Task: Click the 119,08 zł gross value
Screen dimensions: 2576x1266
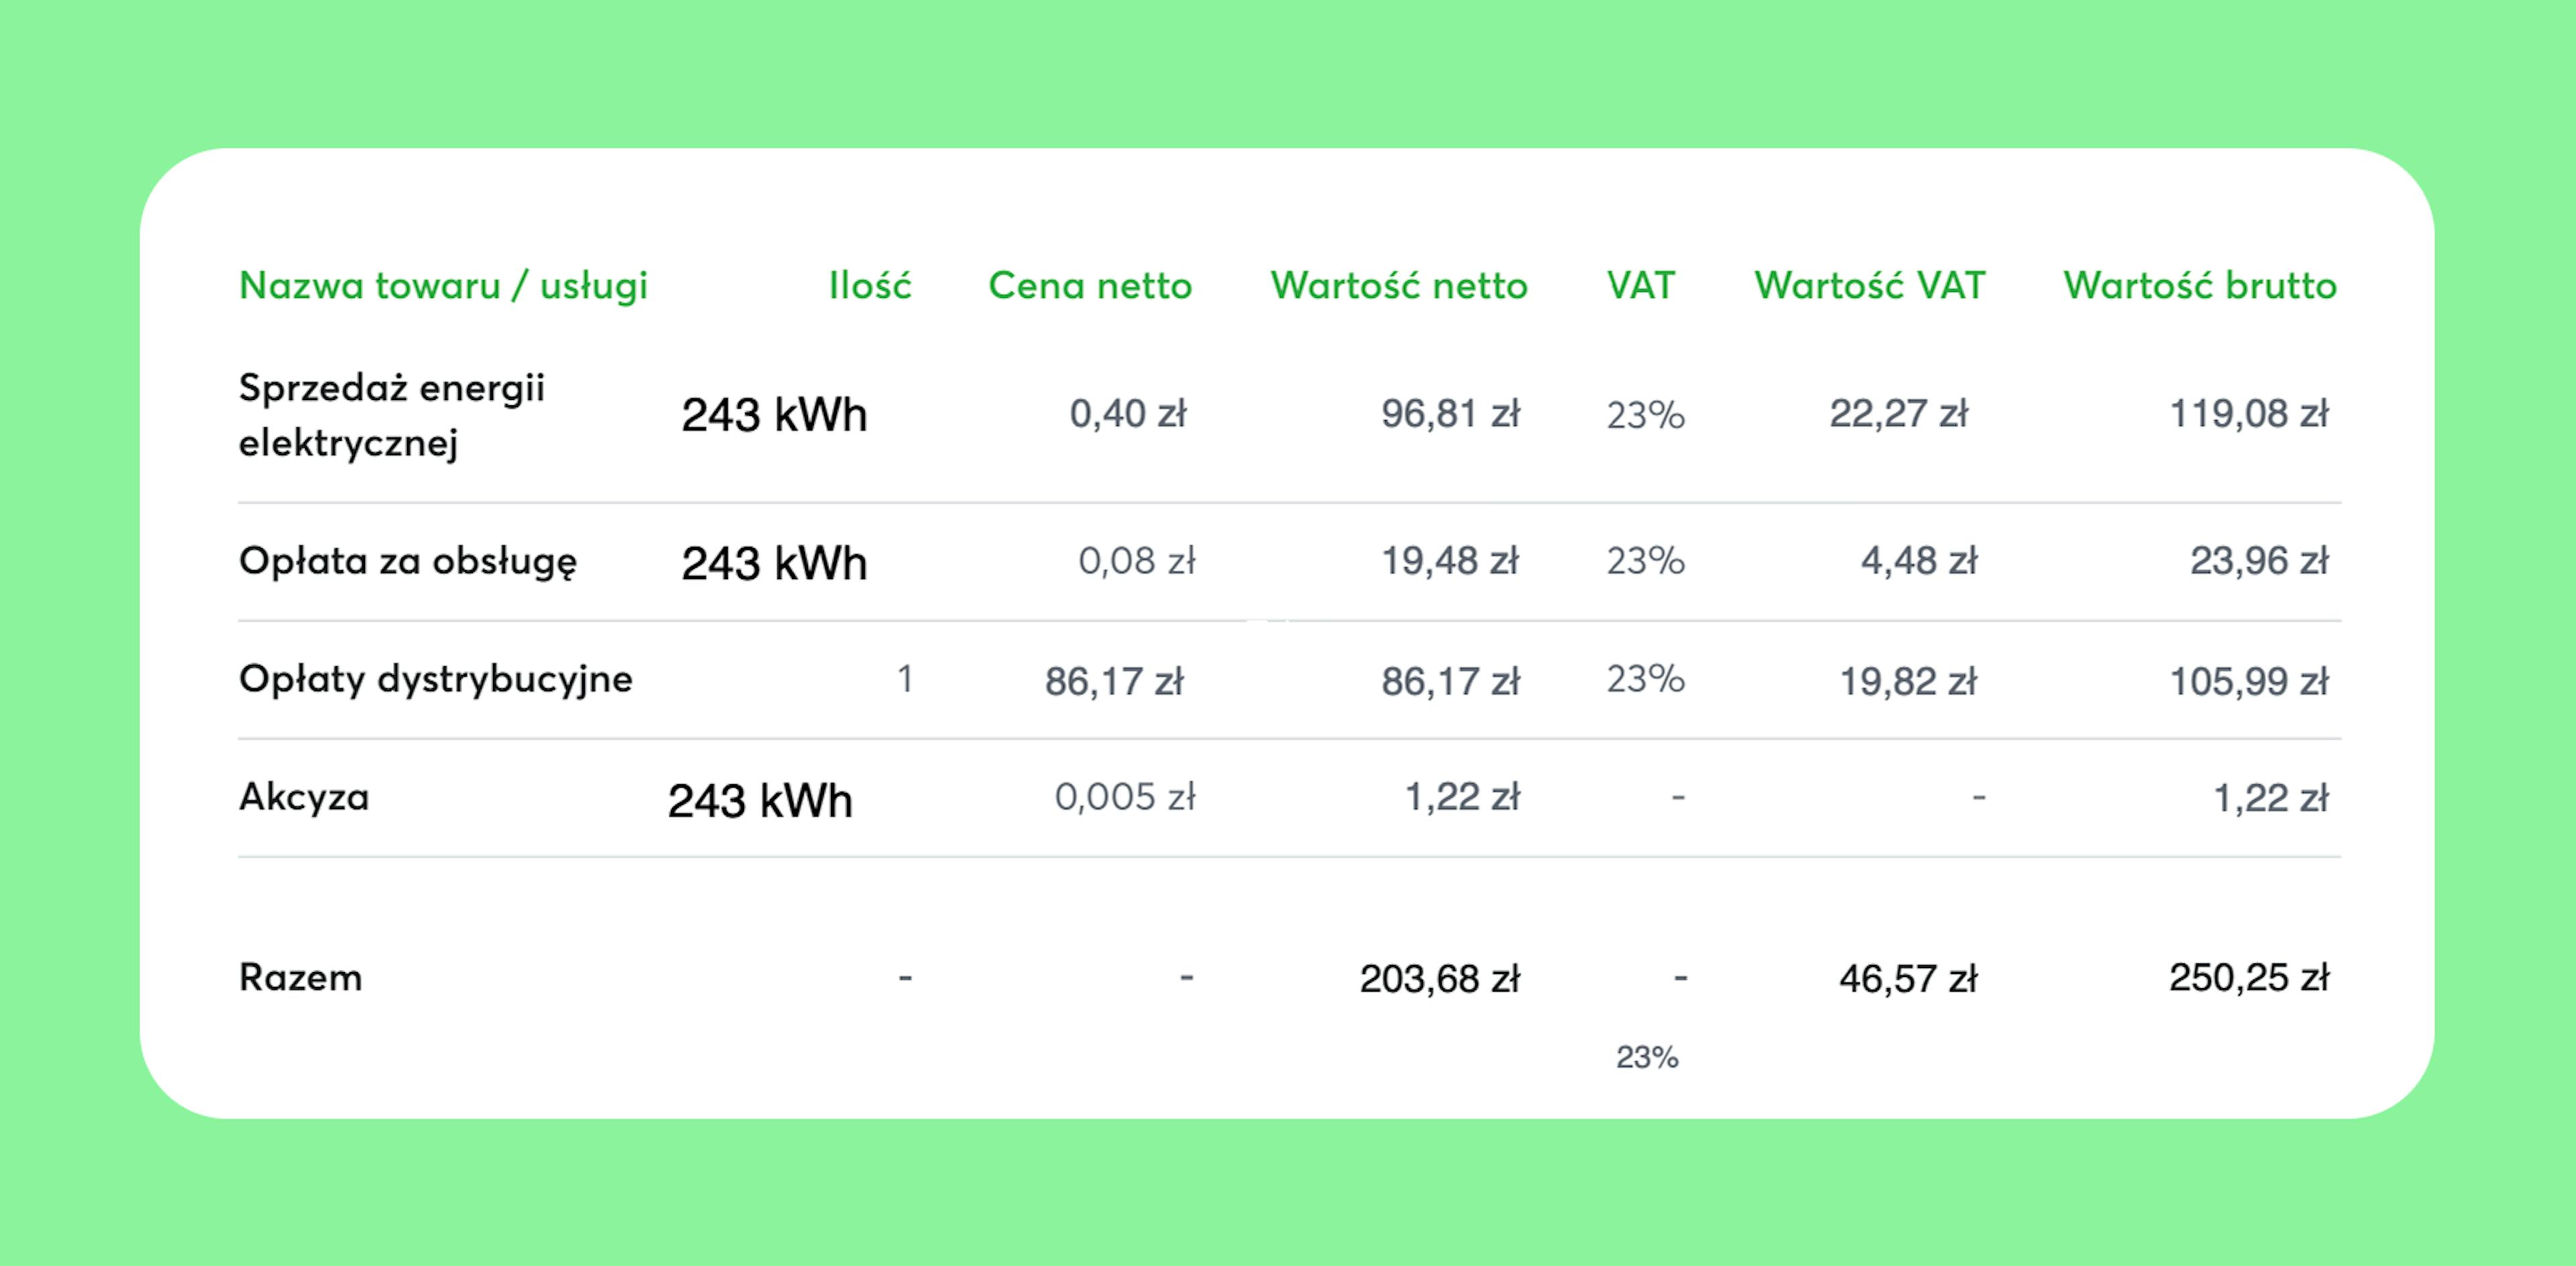Action: pos(2248,414)
